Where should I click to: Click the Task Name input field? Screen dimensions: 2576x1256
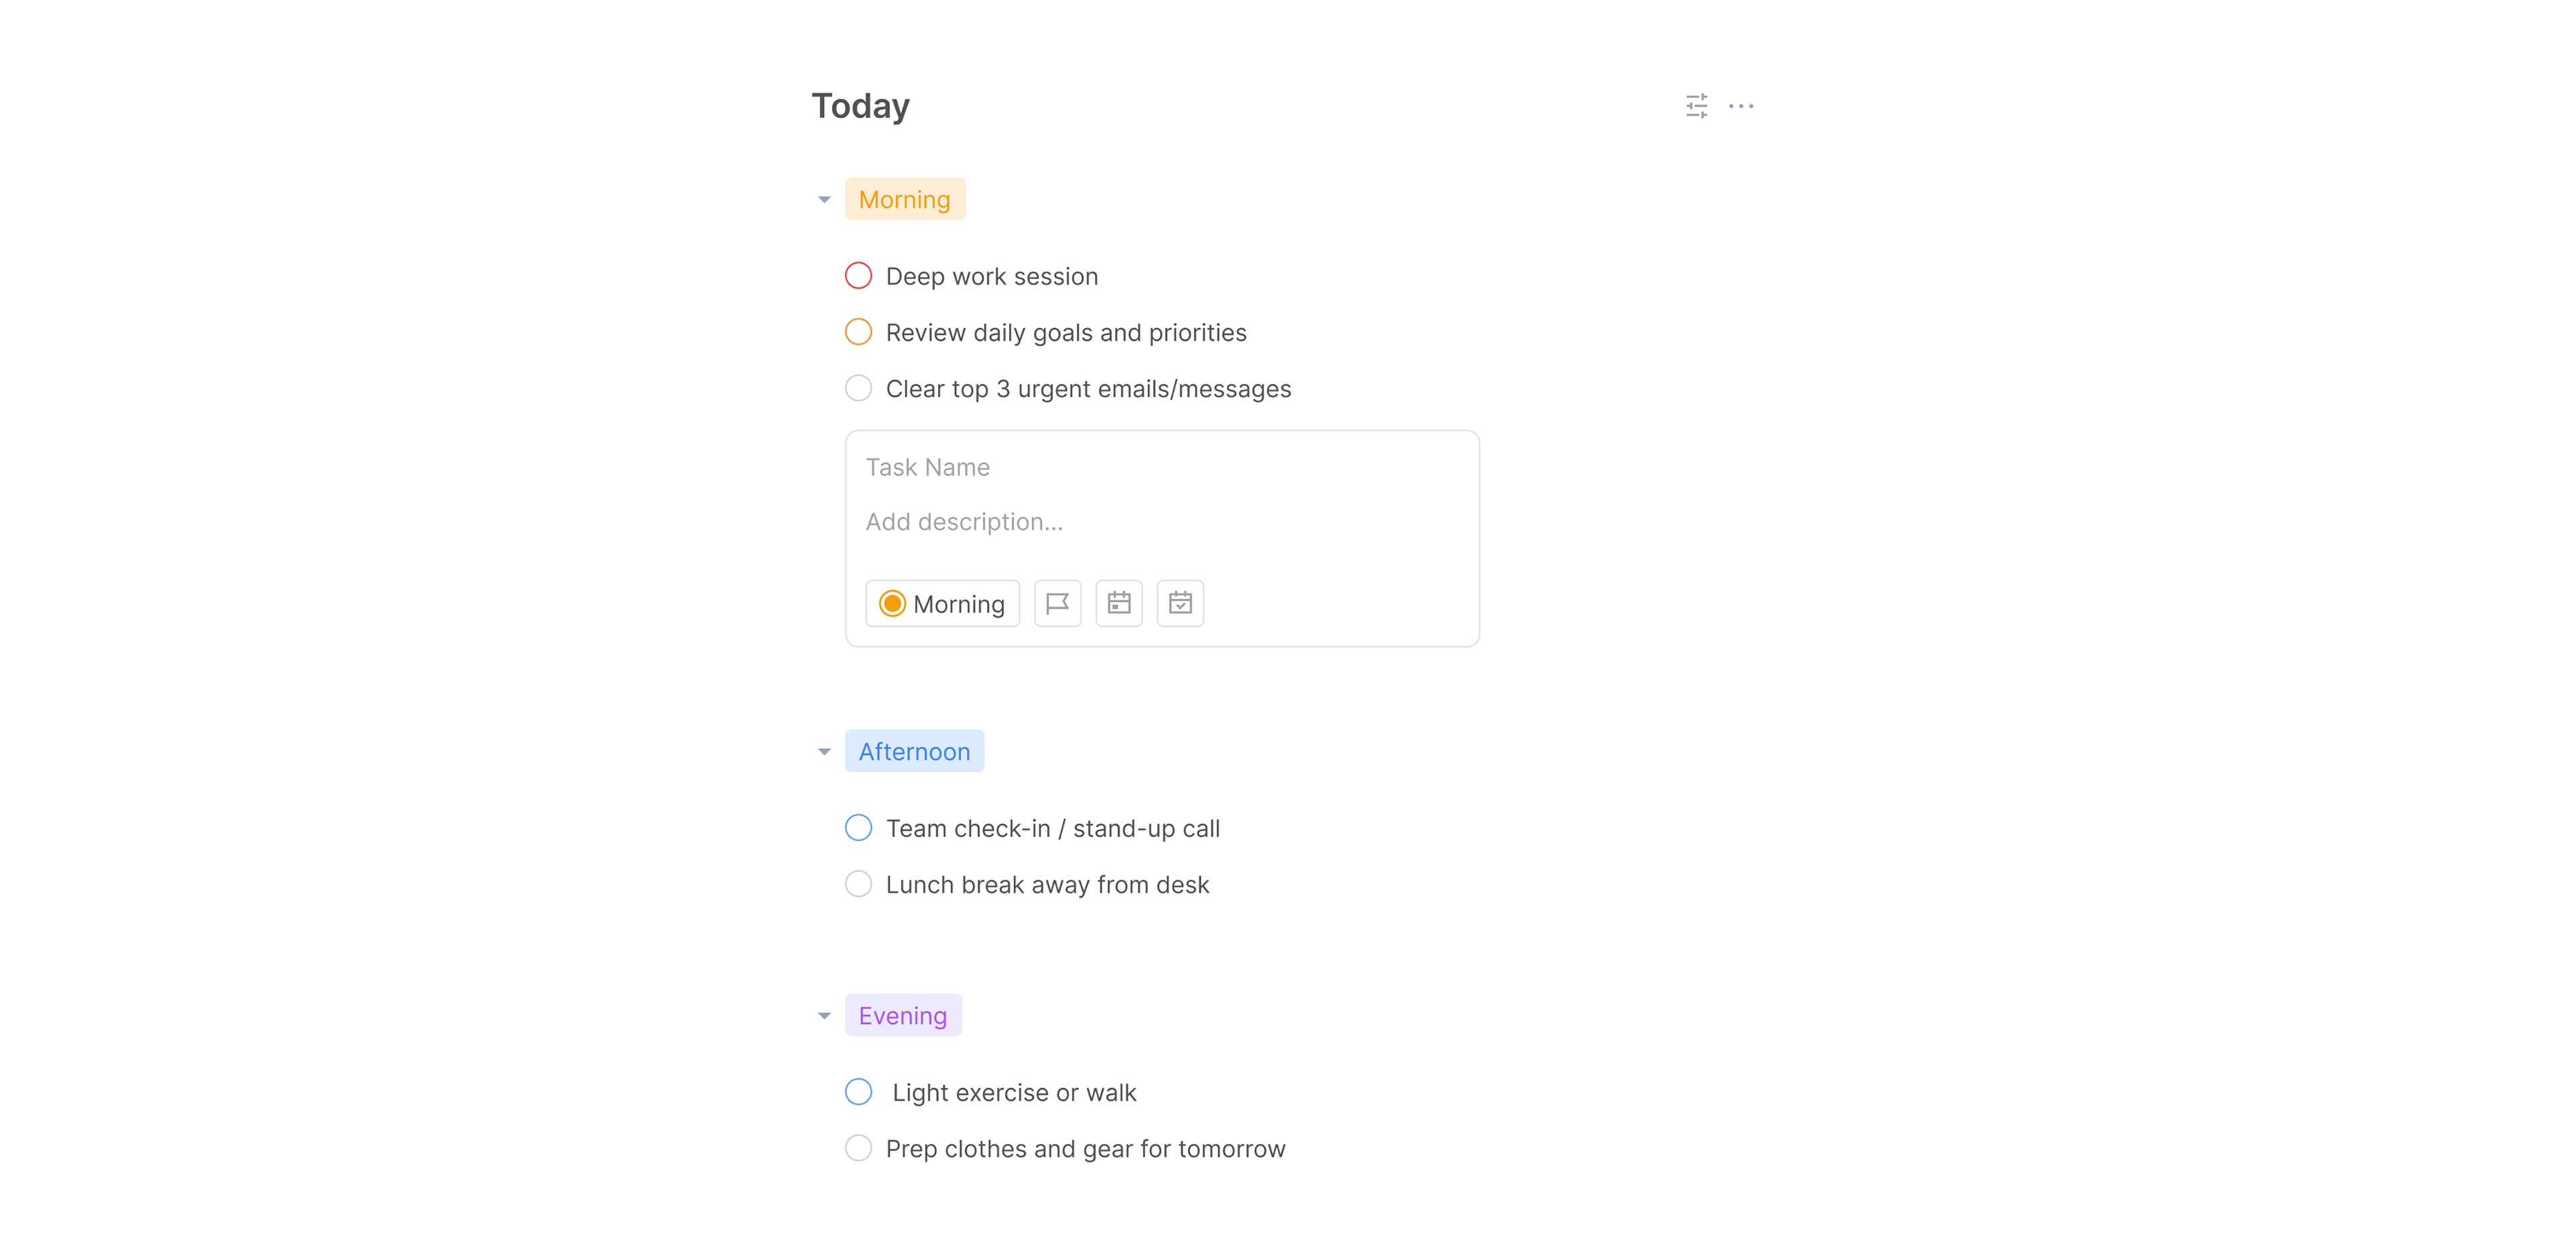pyautogui.click(x=1160, y=467)
